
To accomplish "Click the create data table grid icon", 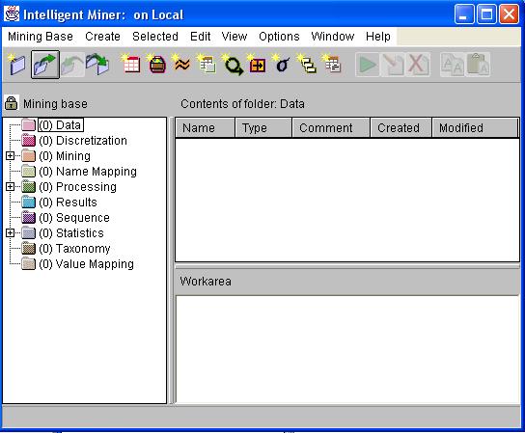I will [x=131, y=65].
